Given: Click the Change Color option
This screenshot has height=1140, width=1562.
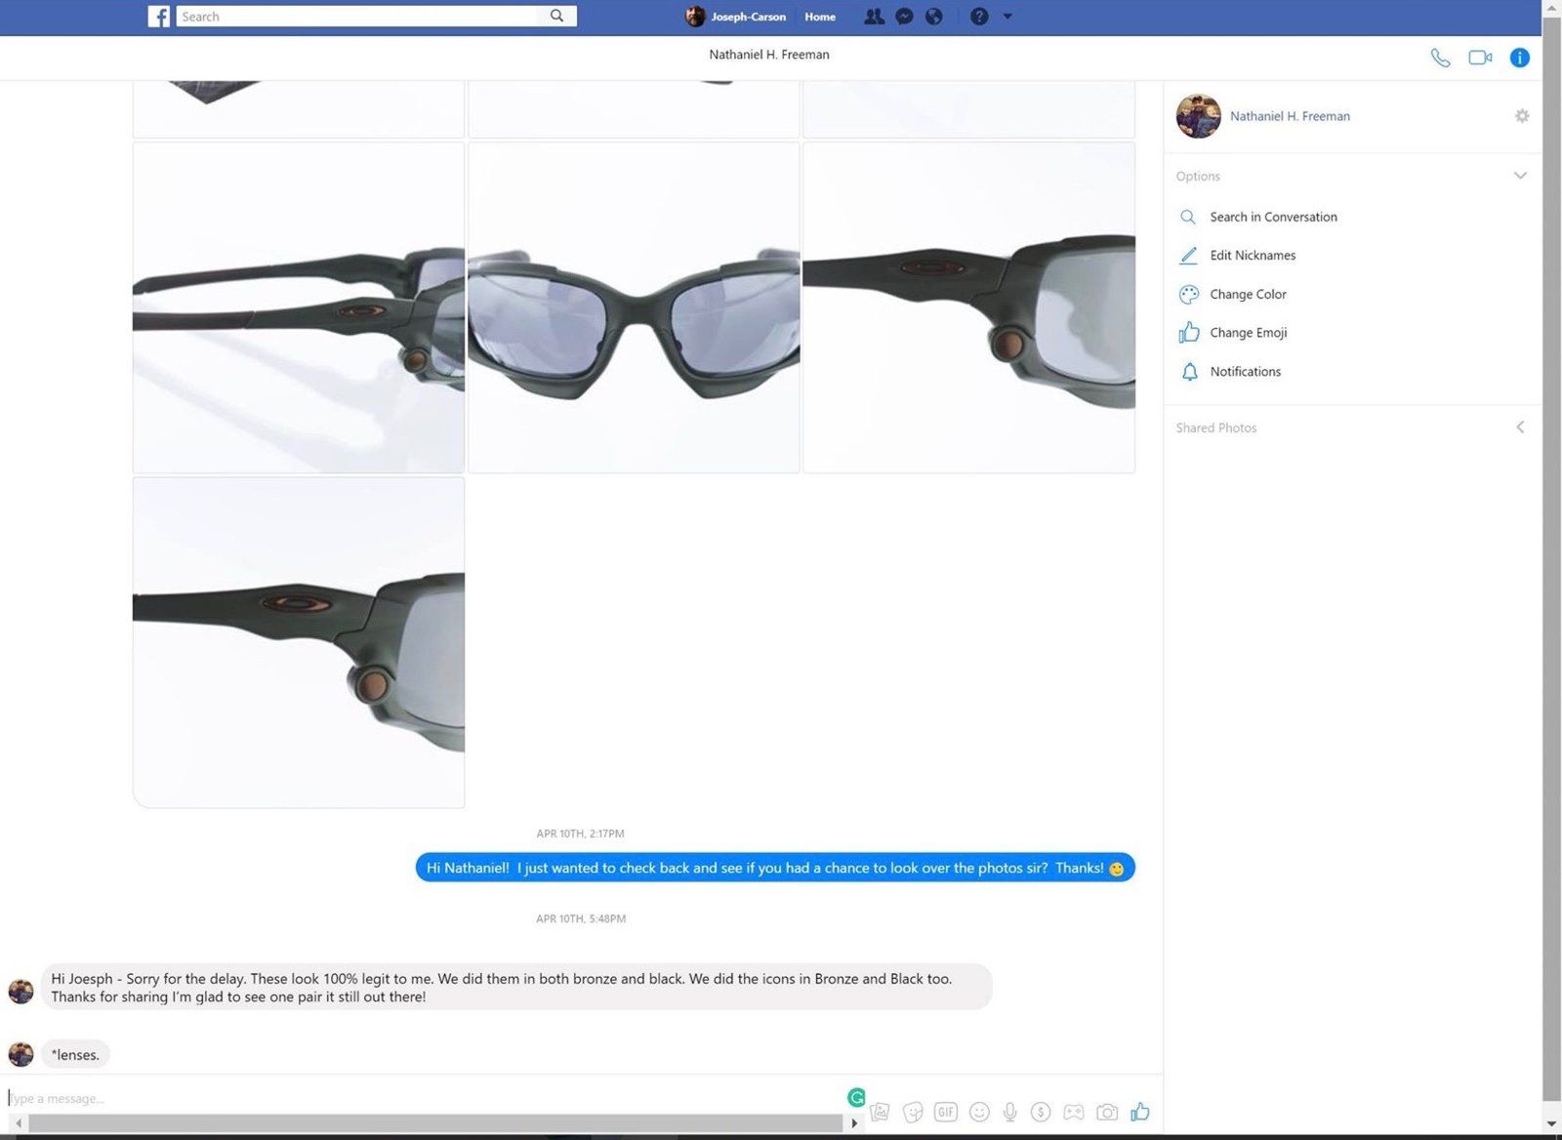Looking at the screenshot, I should [x=1248, y=294].
